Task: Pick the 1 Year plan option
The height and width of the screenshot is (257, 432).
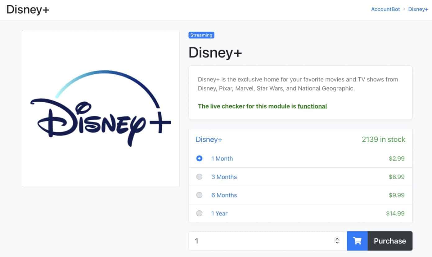Action: (x=199, y=213)
